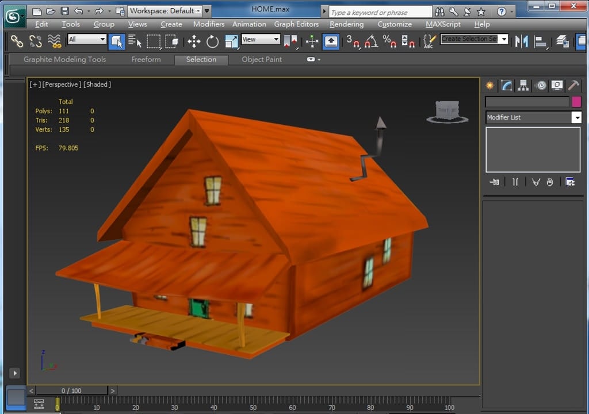Screen dimensions: 589x414
Task: Click the Mirror tool icon
Action: 522,41
